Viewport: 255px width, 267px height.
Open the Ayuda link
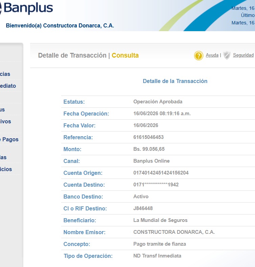click(x=212, y=55)
